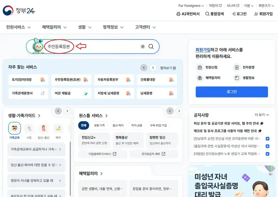
Task: Open 건축물대장 service
Action: pos(157,80)
